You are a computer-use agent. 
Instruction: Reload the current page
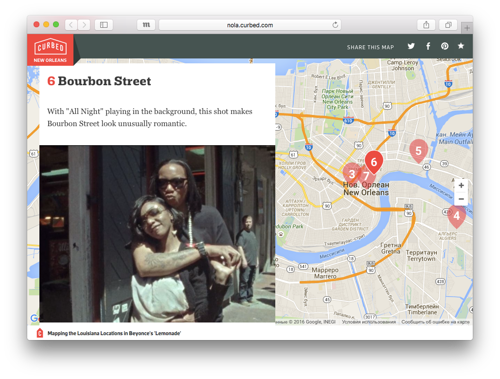335,25
